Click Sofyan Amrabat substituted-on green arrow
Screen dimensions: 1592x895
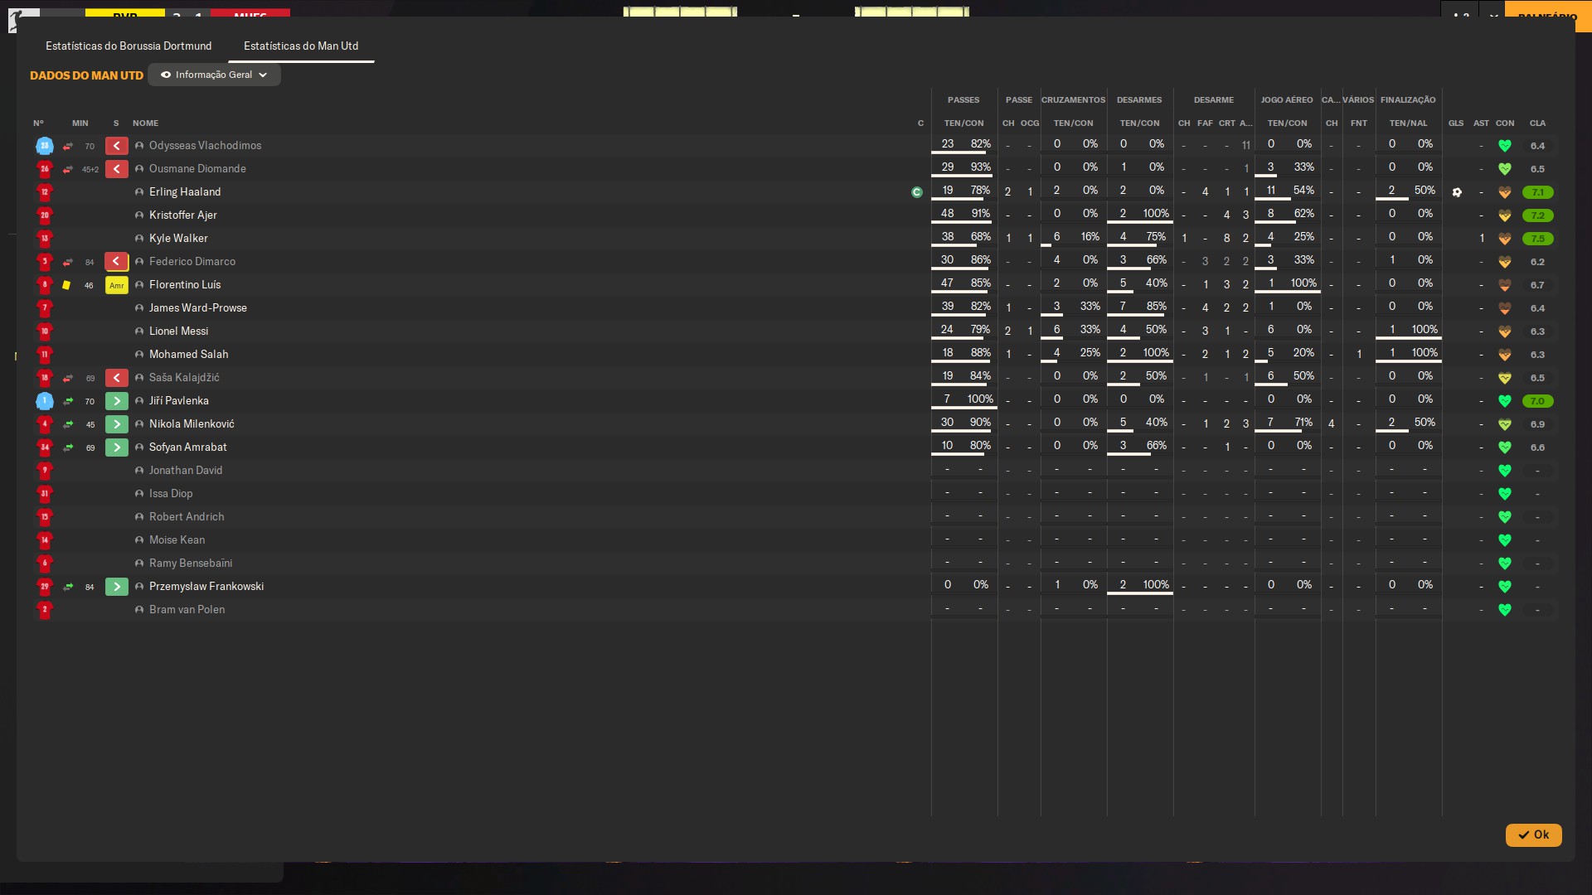(x=117, y=447)
